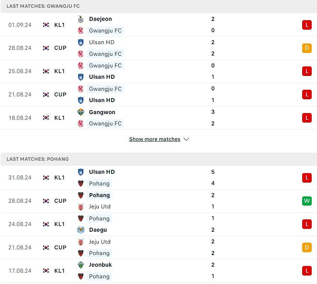Click the Gangwon team crest icon
Viewport: 317px width, 284px height.
[x=81, y=112]
